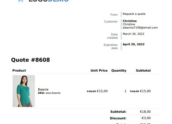Click the April 29, 2022 expiration date
Viewport: 172px width, 124px height.
pyautogui.click(x=133, y=44)
